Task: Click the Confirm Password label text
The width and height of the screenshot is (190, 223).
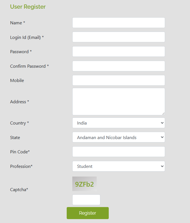Action: [29, 66]
